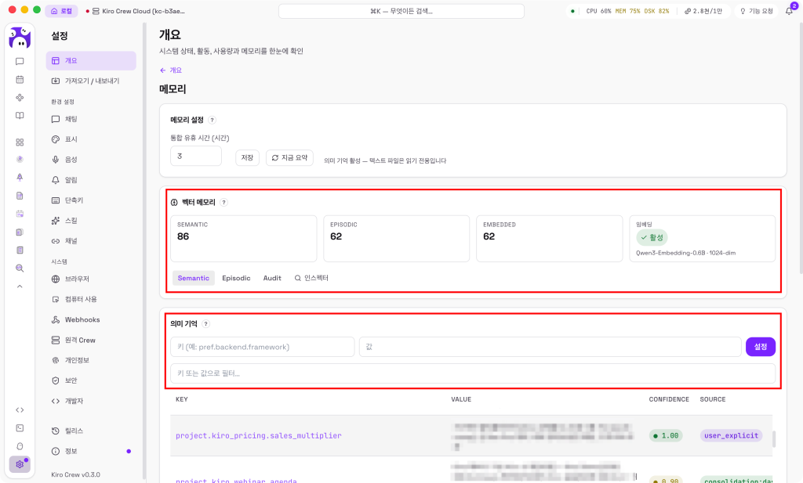Open the grid apps icon in rail
This screenshot has width=803, height=483.
20,142
